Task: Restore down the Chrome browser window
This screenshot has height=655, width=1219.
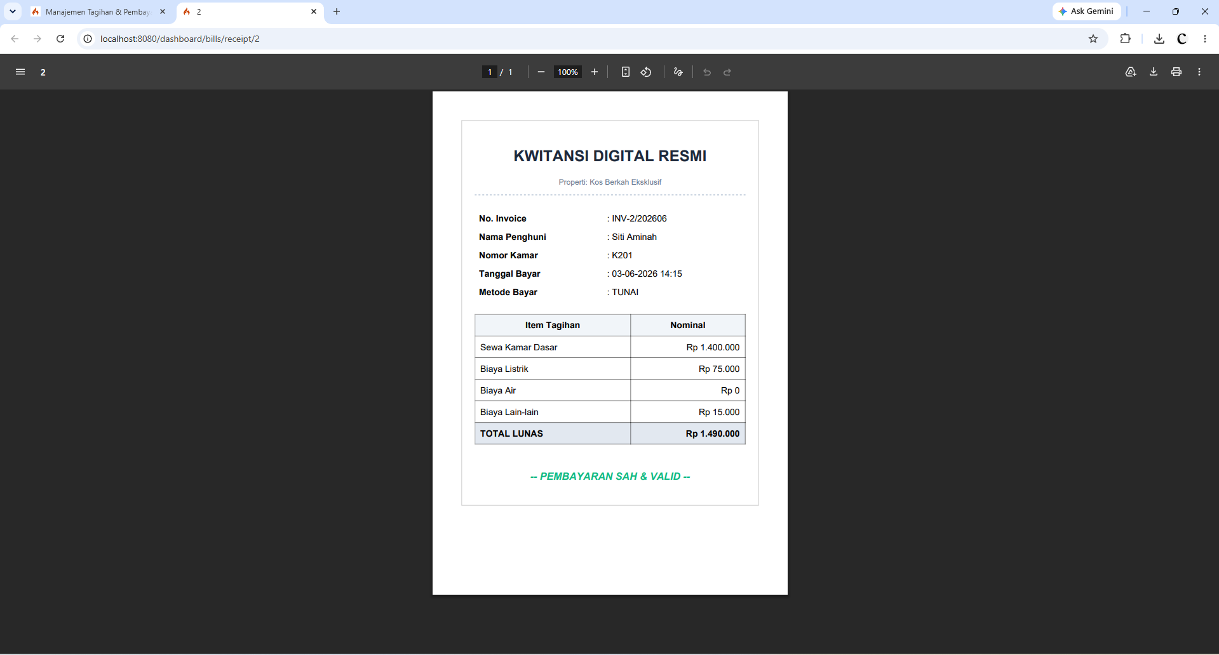Action: tap(1176, 11)
